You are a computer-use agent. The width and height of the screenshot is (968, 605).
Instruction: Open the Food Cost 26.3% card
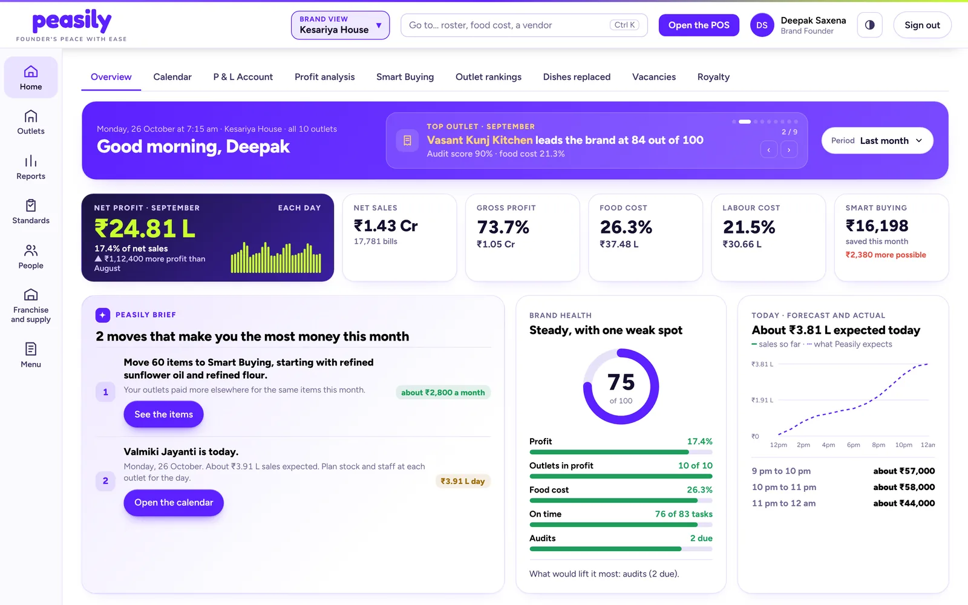coord(646,238)
